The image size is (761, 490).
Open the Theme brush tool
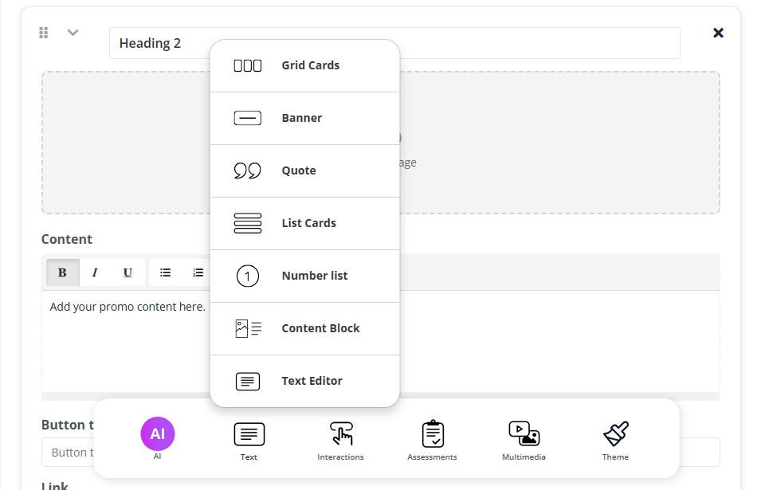coord(615,435)
